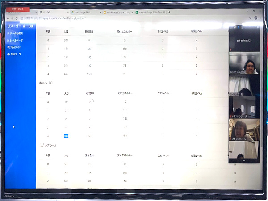Click the サス・ザー ポータル site title

[x=21, y=26]
